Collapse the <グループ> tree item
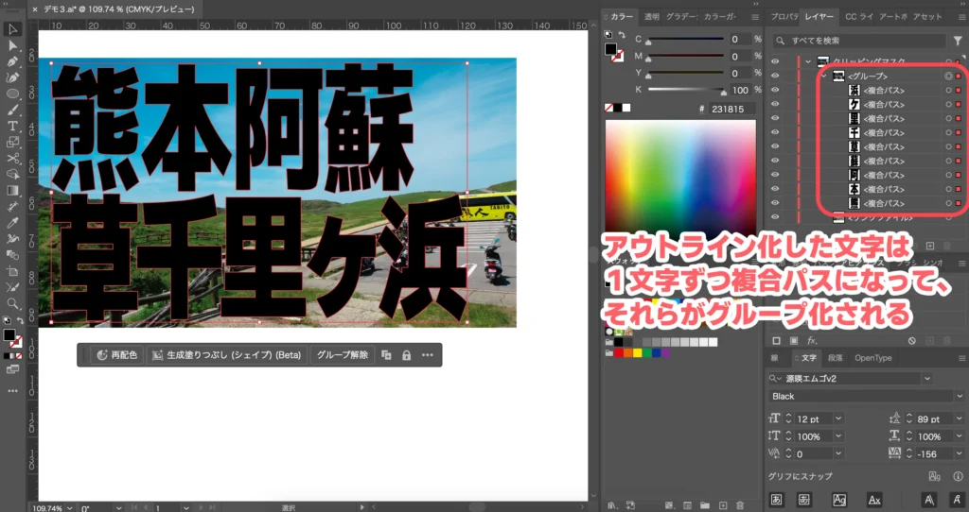Viewport: 969px width, 512px height. (x=823, y=77)
